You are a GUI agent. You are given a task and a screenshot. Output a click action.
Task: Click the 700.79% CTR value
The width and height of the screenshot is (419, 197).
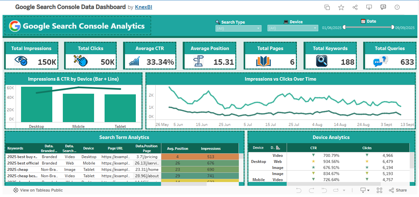(x=331, y=156)
